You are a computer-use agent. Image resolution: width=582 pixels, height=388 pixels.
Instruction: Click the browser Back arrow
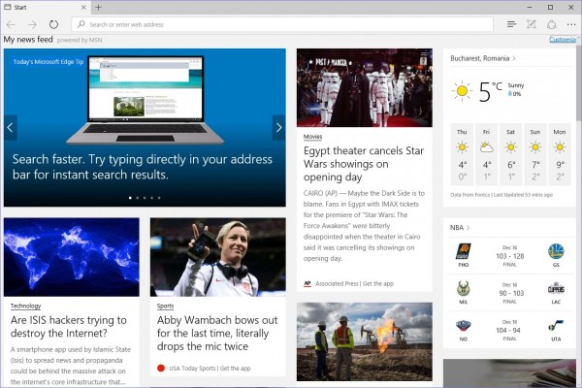(12, 23)
